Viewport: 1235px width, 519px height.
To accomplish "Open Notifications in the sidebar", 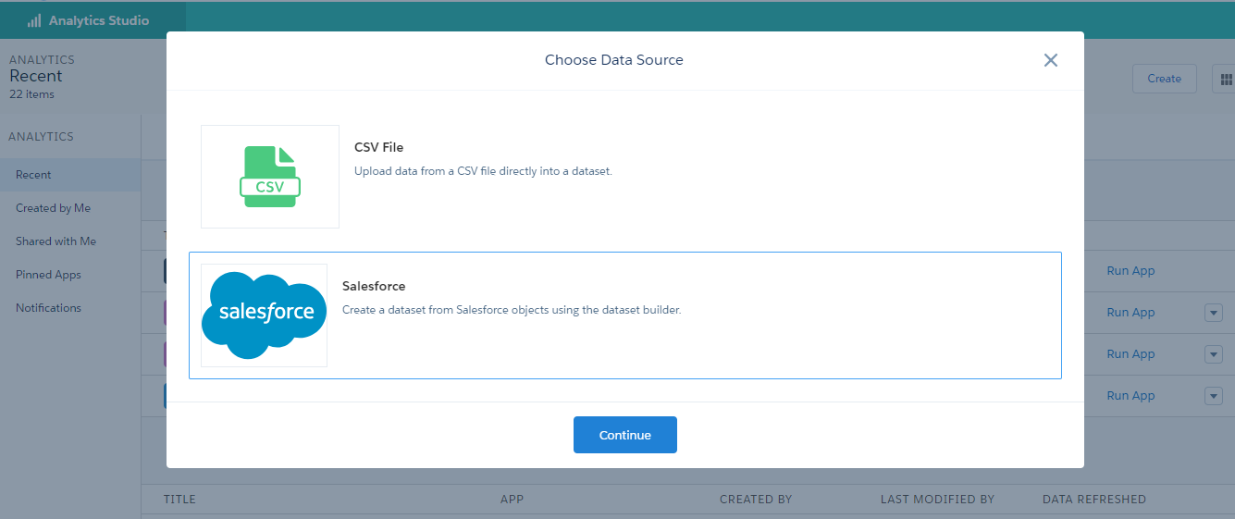I will click(x=48, y=308).
